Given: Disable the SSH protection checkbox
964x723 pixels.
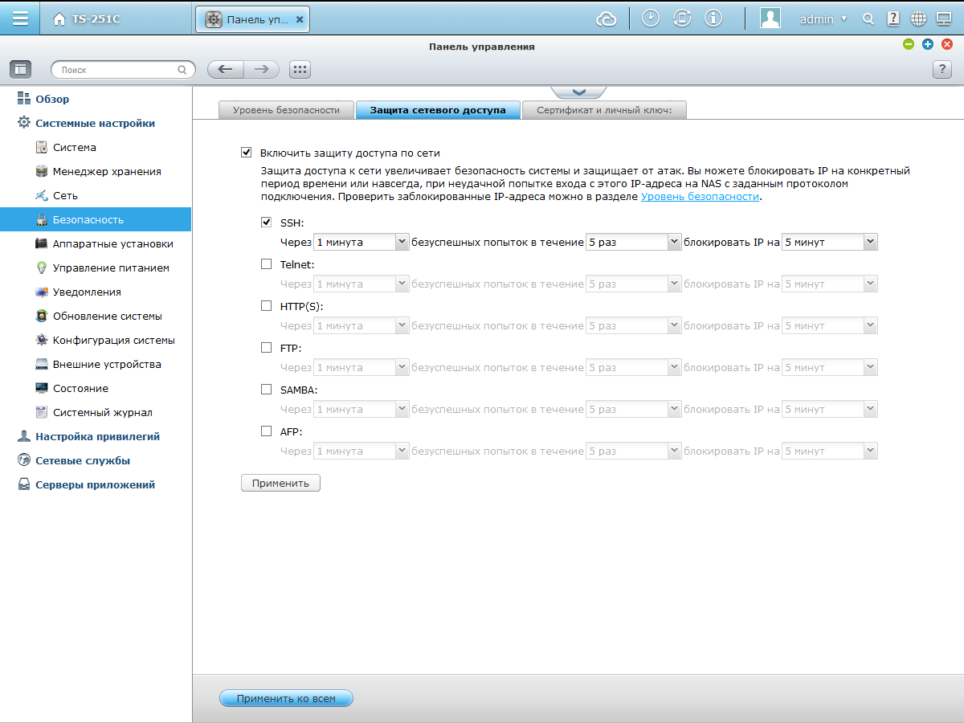Looking at the screenshot, I should (267, 223).
